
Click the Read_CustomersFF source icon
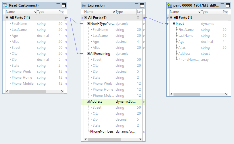[x=5, y=5]
